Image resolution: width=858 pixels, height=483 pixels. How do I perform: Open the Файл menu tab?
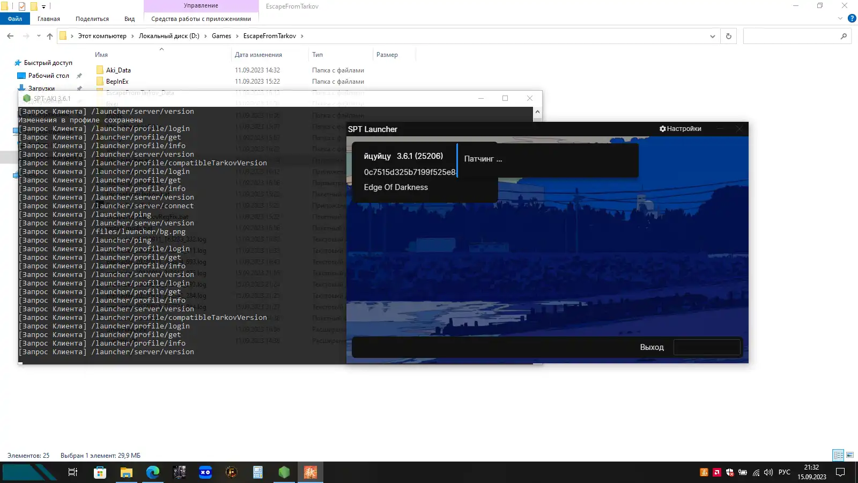14,19
